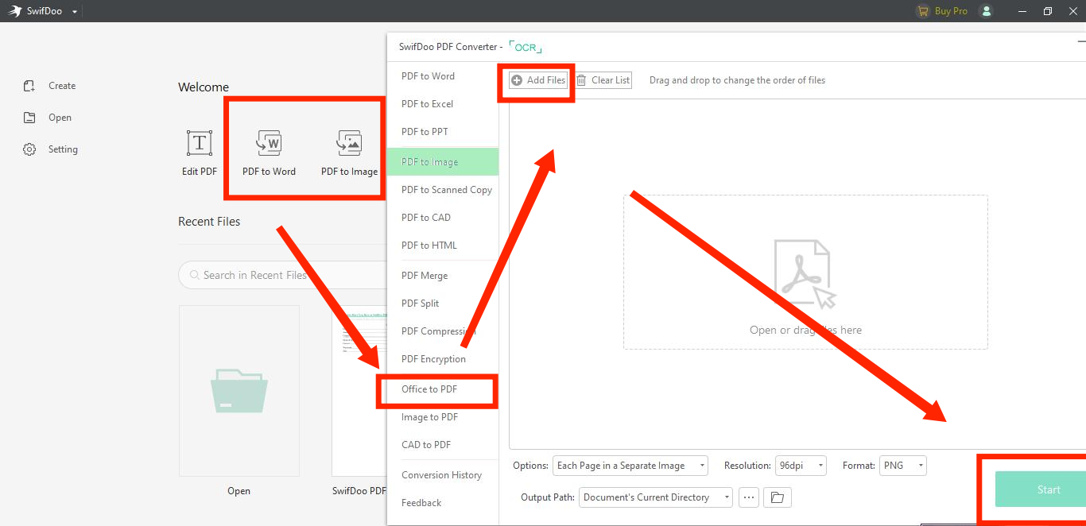Screen dimensions: 1086x526
Task: Click the Start conversion button
Action: [x=1041, y=489]
